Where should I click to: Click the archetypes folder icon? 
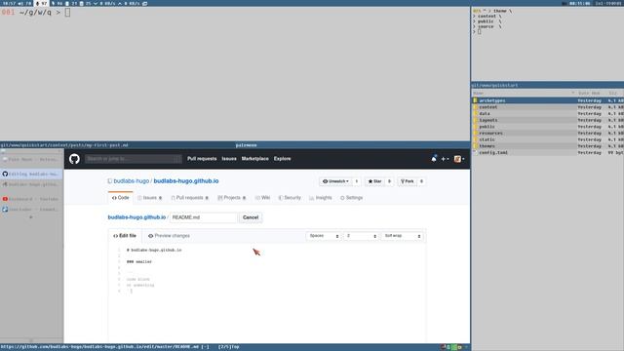click(x=475, y=100)
